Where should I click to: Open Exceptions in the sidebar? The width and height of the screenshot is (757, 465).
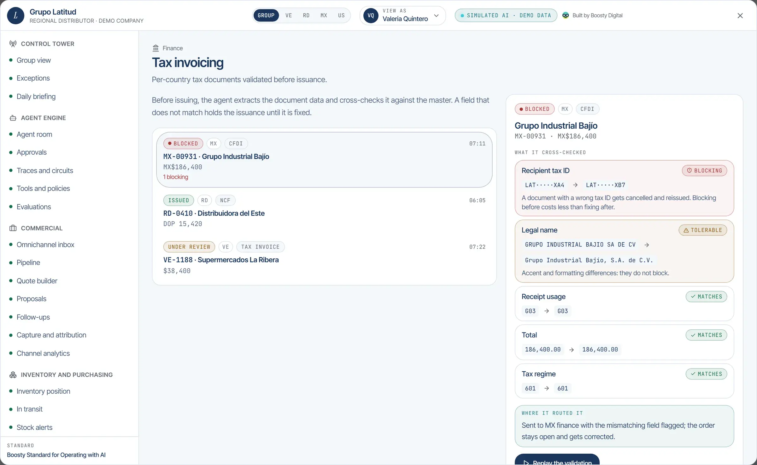click(x=33, y=78)
